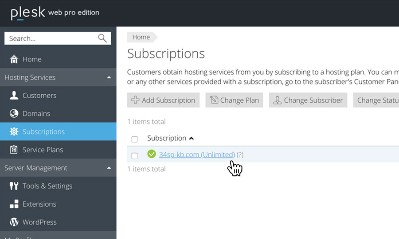Click the 'web pro edition' header text
The width and height of the screenshot is (399, 239).
pyautogui.click(x=74, y=12)
